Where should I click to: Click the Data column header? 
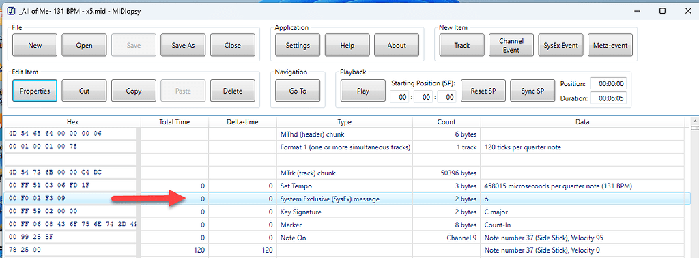[x=582, y=121]
